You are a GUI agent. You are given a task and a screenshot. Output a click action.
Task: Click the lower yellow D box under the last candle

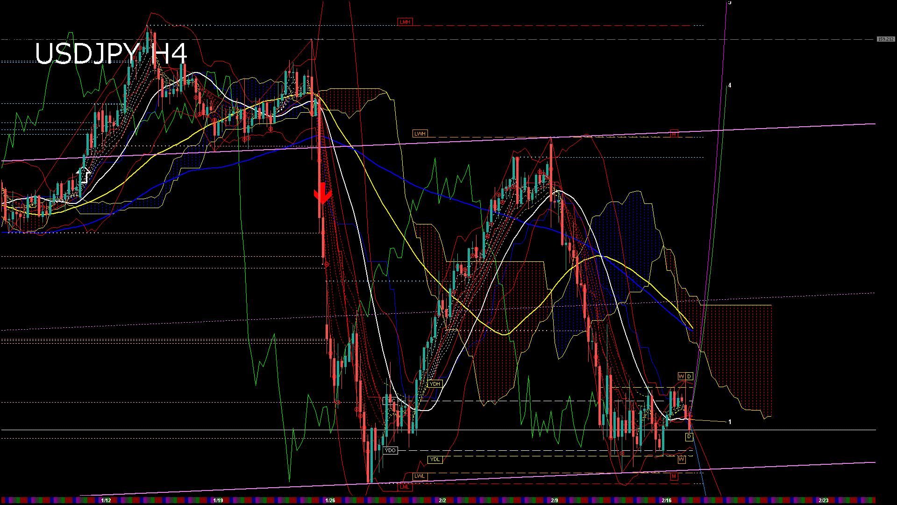(689, 436)
